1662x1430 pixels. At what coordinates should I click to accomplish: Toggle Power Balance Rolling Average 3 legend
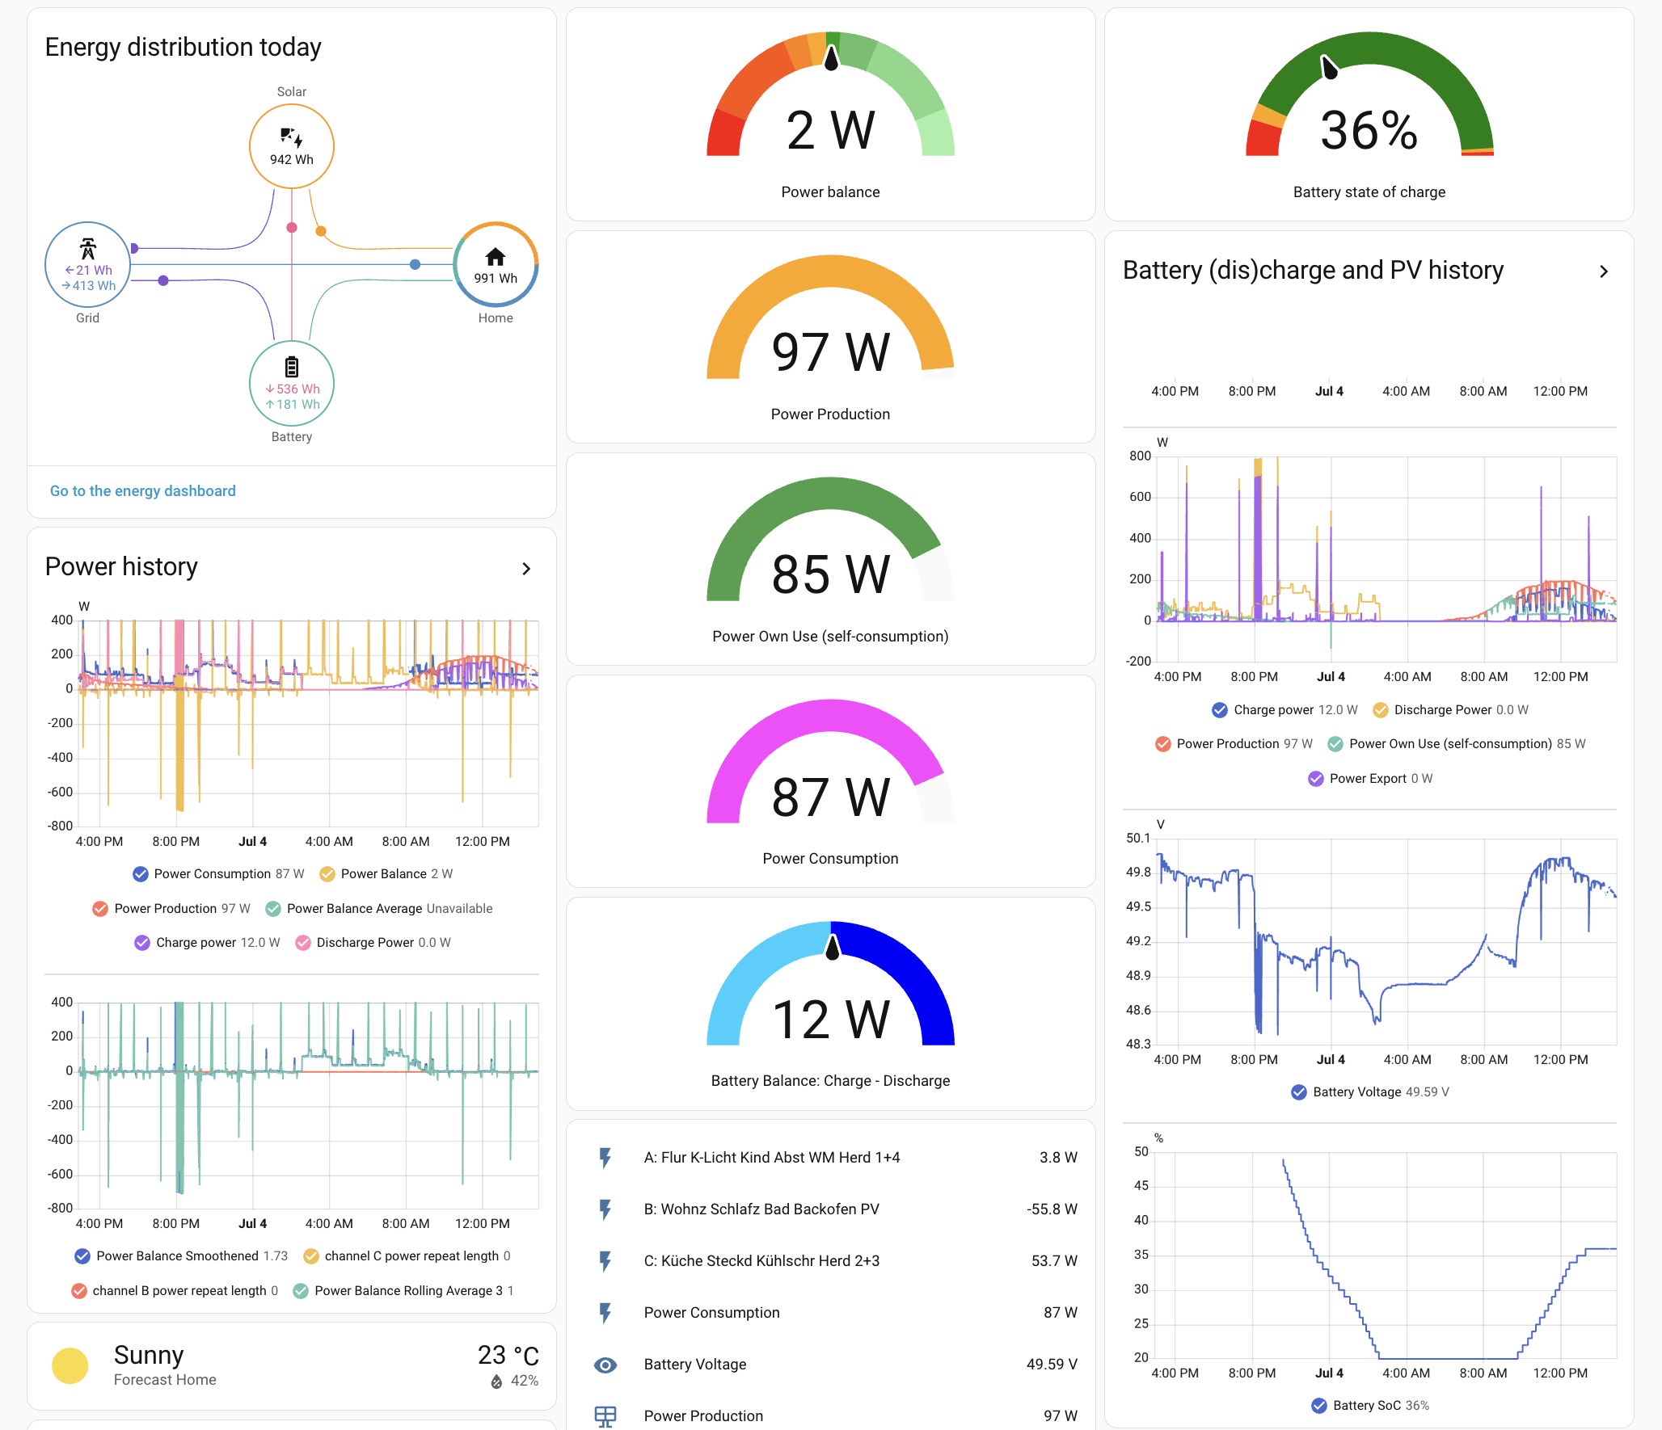click(403, 1291)
